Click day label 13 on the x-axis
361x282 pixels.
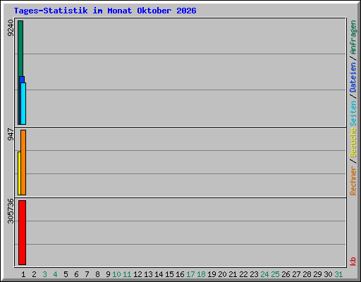tap(148, 274)
